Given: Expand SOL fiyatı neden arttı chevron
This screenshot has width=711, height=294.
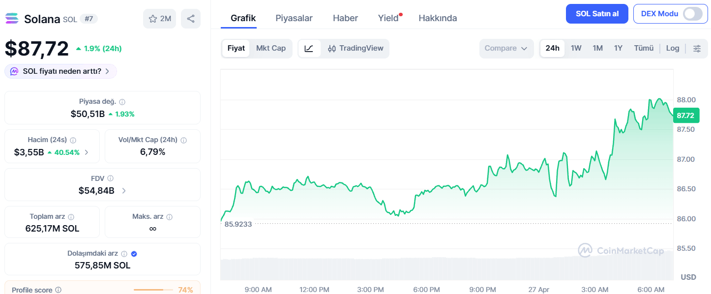Looking at the screenshot, I should (x=107, y=71).
